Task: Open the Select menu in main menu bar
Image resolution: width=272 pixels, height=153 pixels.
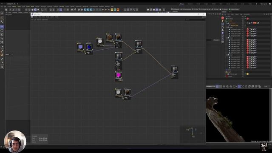Action: [19, 7]
